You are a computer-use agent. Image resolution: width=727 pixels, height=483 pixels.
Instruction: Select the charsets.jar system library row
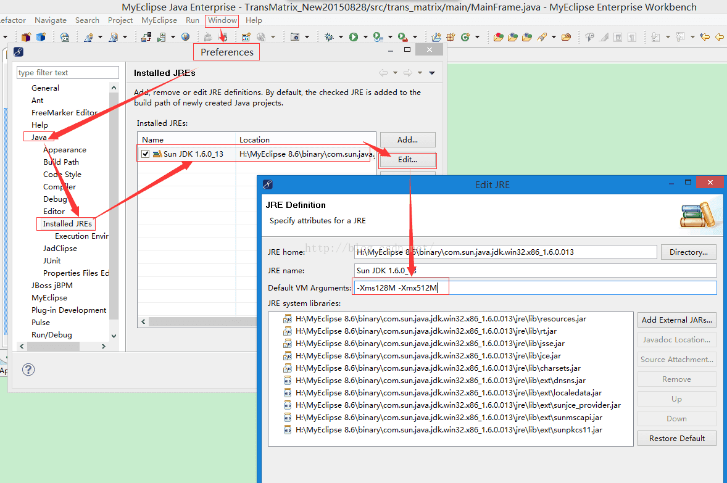click(x=431, y=368)
